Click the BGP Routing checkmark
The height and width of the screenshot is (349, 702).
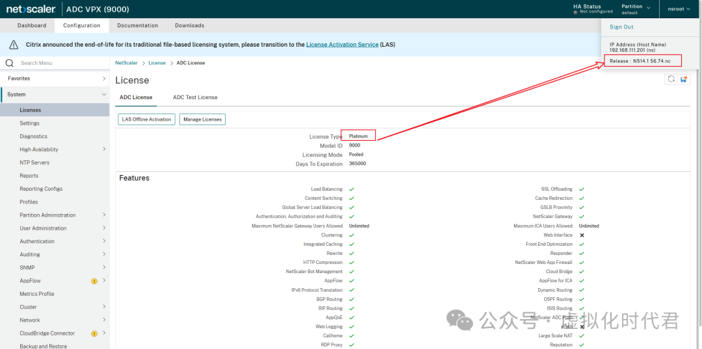point(352,300)
